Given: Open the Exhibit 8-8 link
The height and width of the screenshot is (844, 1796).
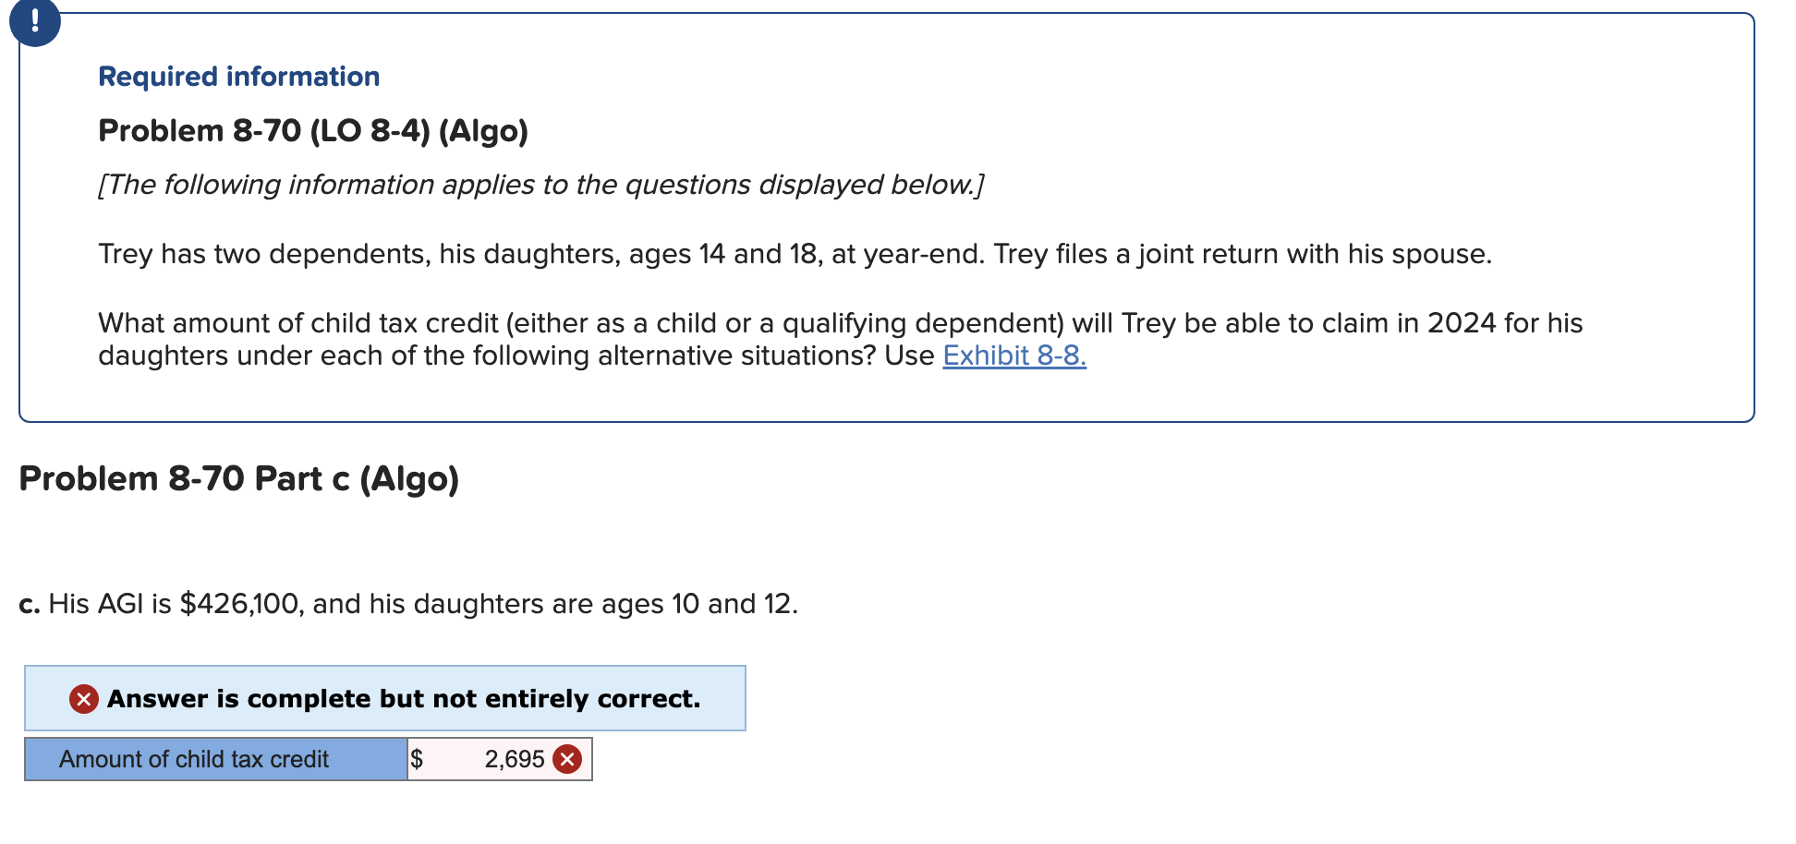Looking at the screenshot, I should [1013, 356].
